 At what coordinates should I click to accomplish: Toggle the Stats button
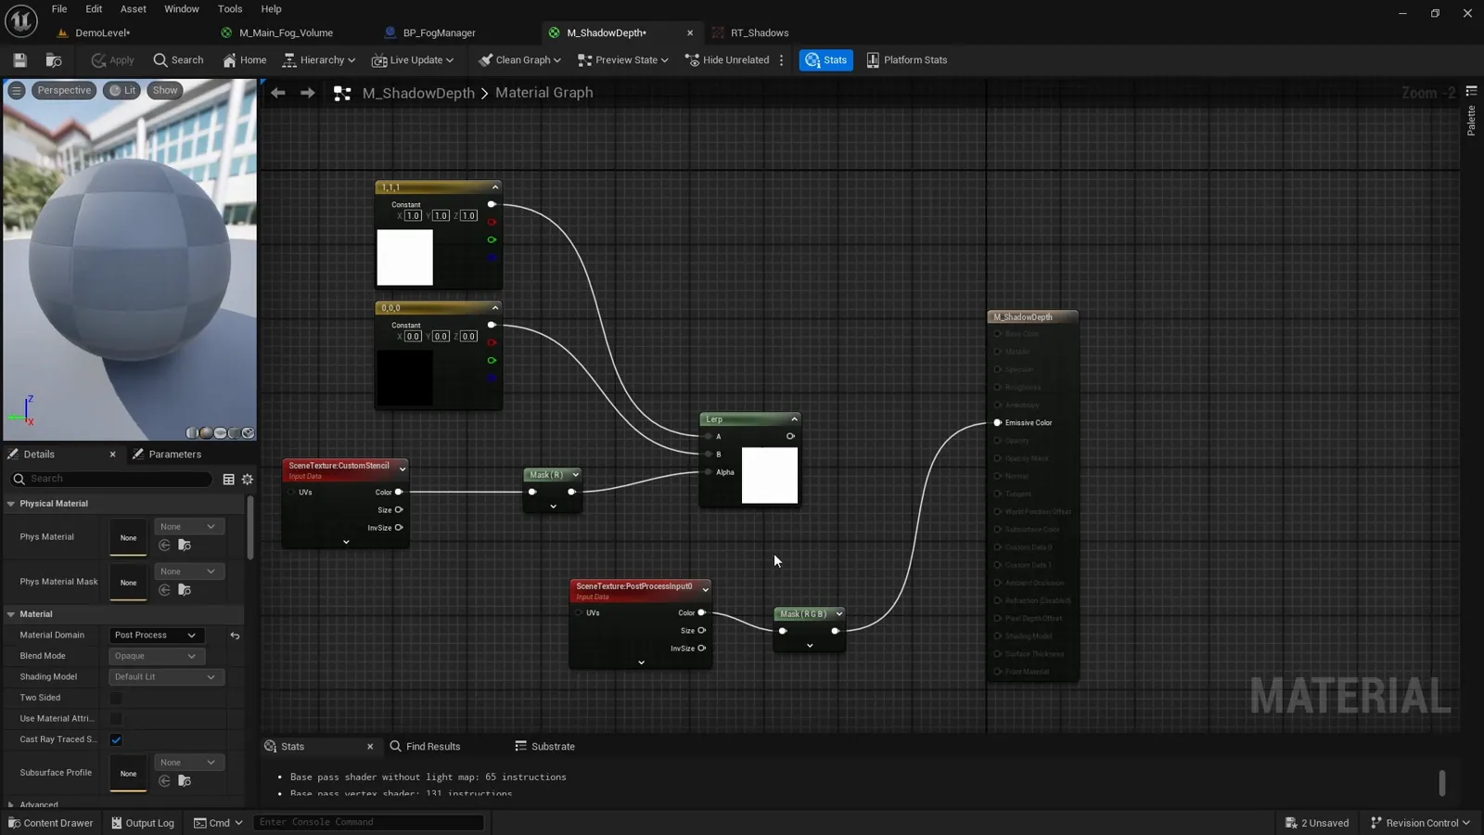[826, 60]
